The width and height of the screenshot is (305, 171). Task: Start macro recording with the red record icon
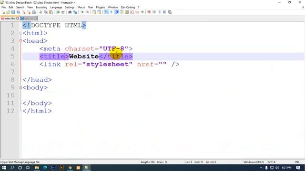tap(149, 12)
